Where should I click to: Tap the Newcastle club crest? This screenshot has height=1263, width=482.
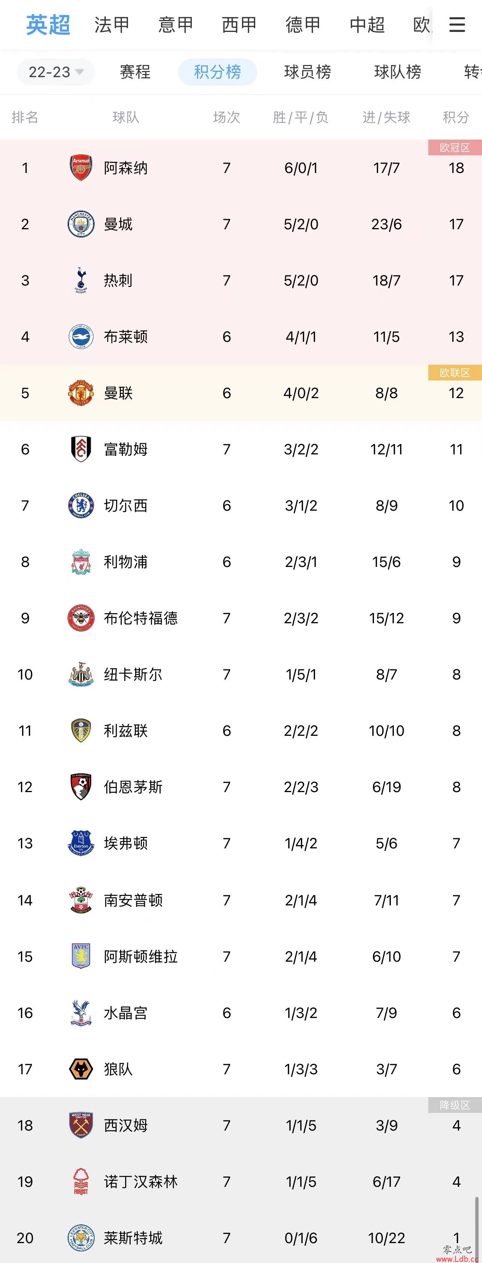[x=81, y=675]
